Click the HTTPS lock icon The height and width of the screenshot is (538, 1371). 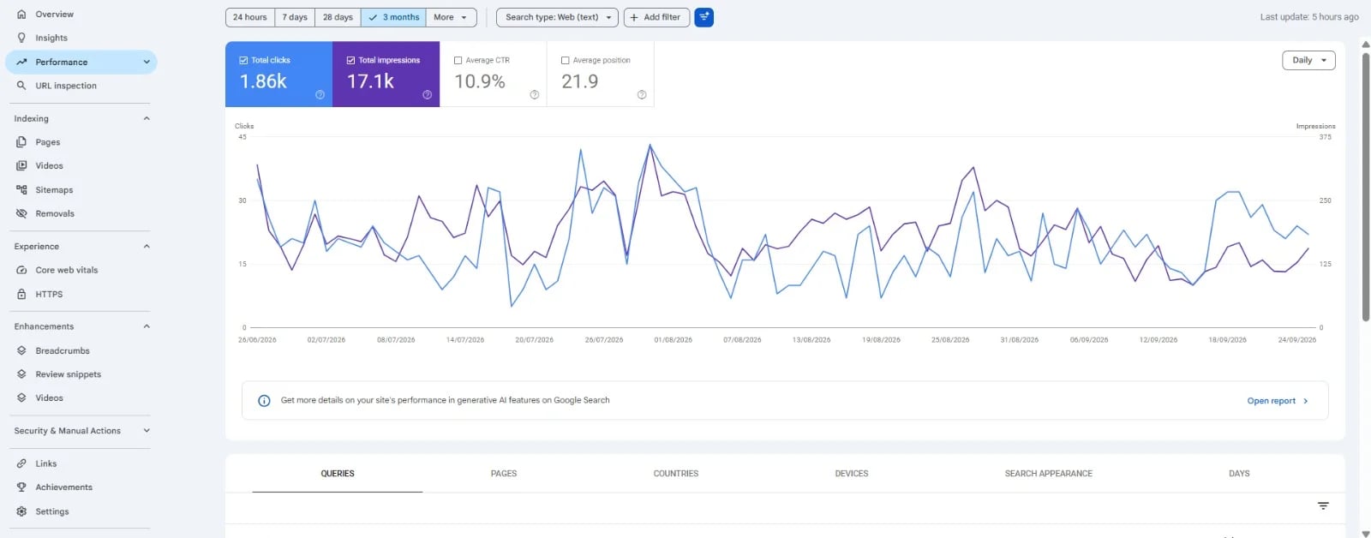21,294
